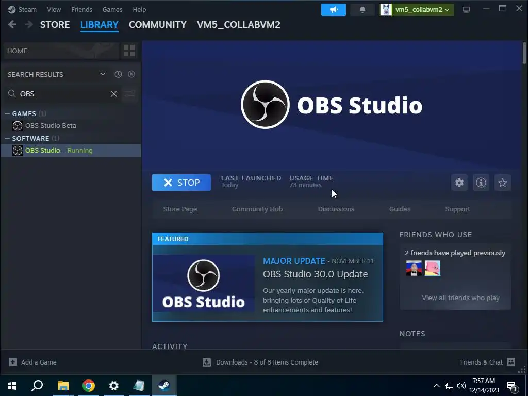Open the announcements megaphone button

pos(334,10)
